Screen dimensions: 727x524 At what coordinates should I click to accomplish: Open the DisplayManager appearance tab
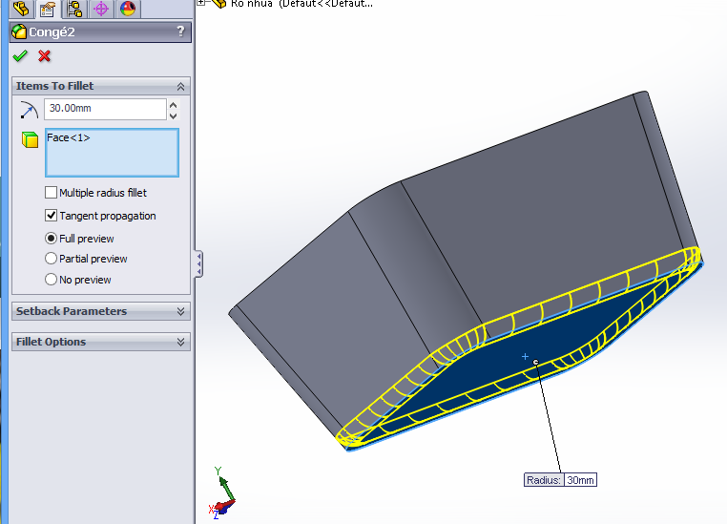(x=128, y=10)
